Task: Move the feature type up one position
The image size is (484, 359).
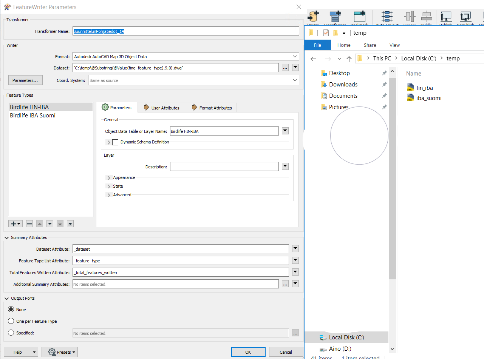Action: (40, 223)
